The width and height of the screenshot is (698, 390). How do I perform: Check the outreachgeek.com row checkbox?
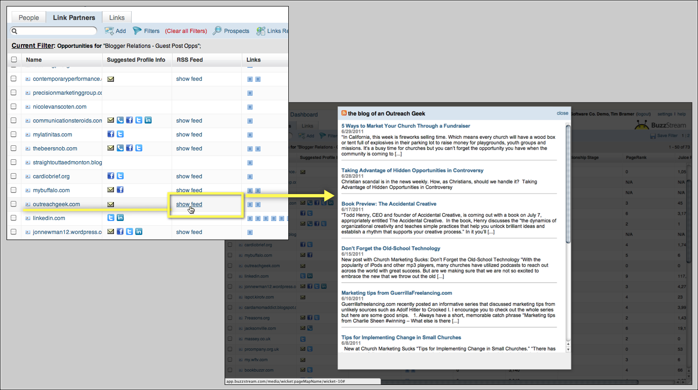coord(14,204)
